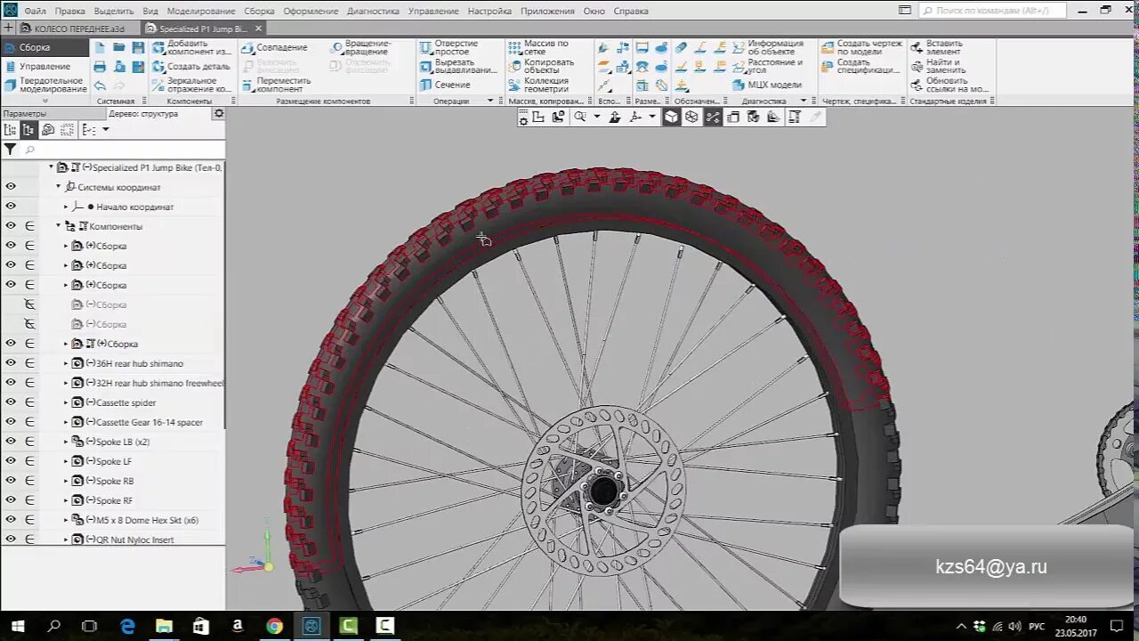Click the command search field

click(992, 11)
